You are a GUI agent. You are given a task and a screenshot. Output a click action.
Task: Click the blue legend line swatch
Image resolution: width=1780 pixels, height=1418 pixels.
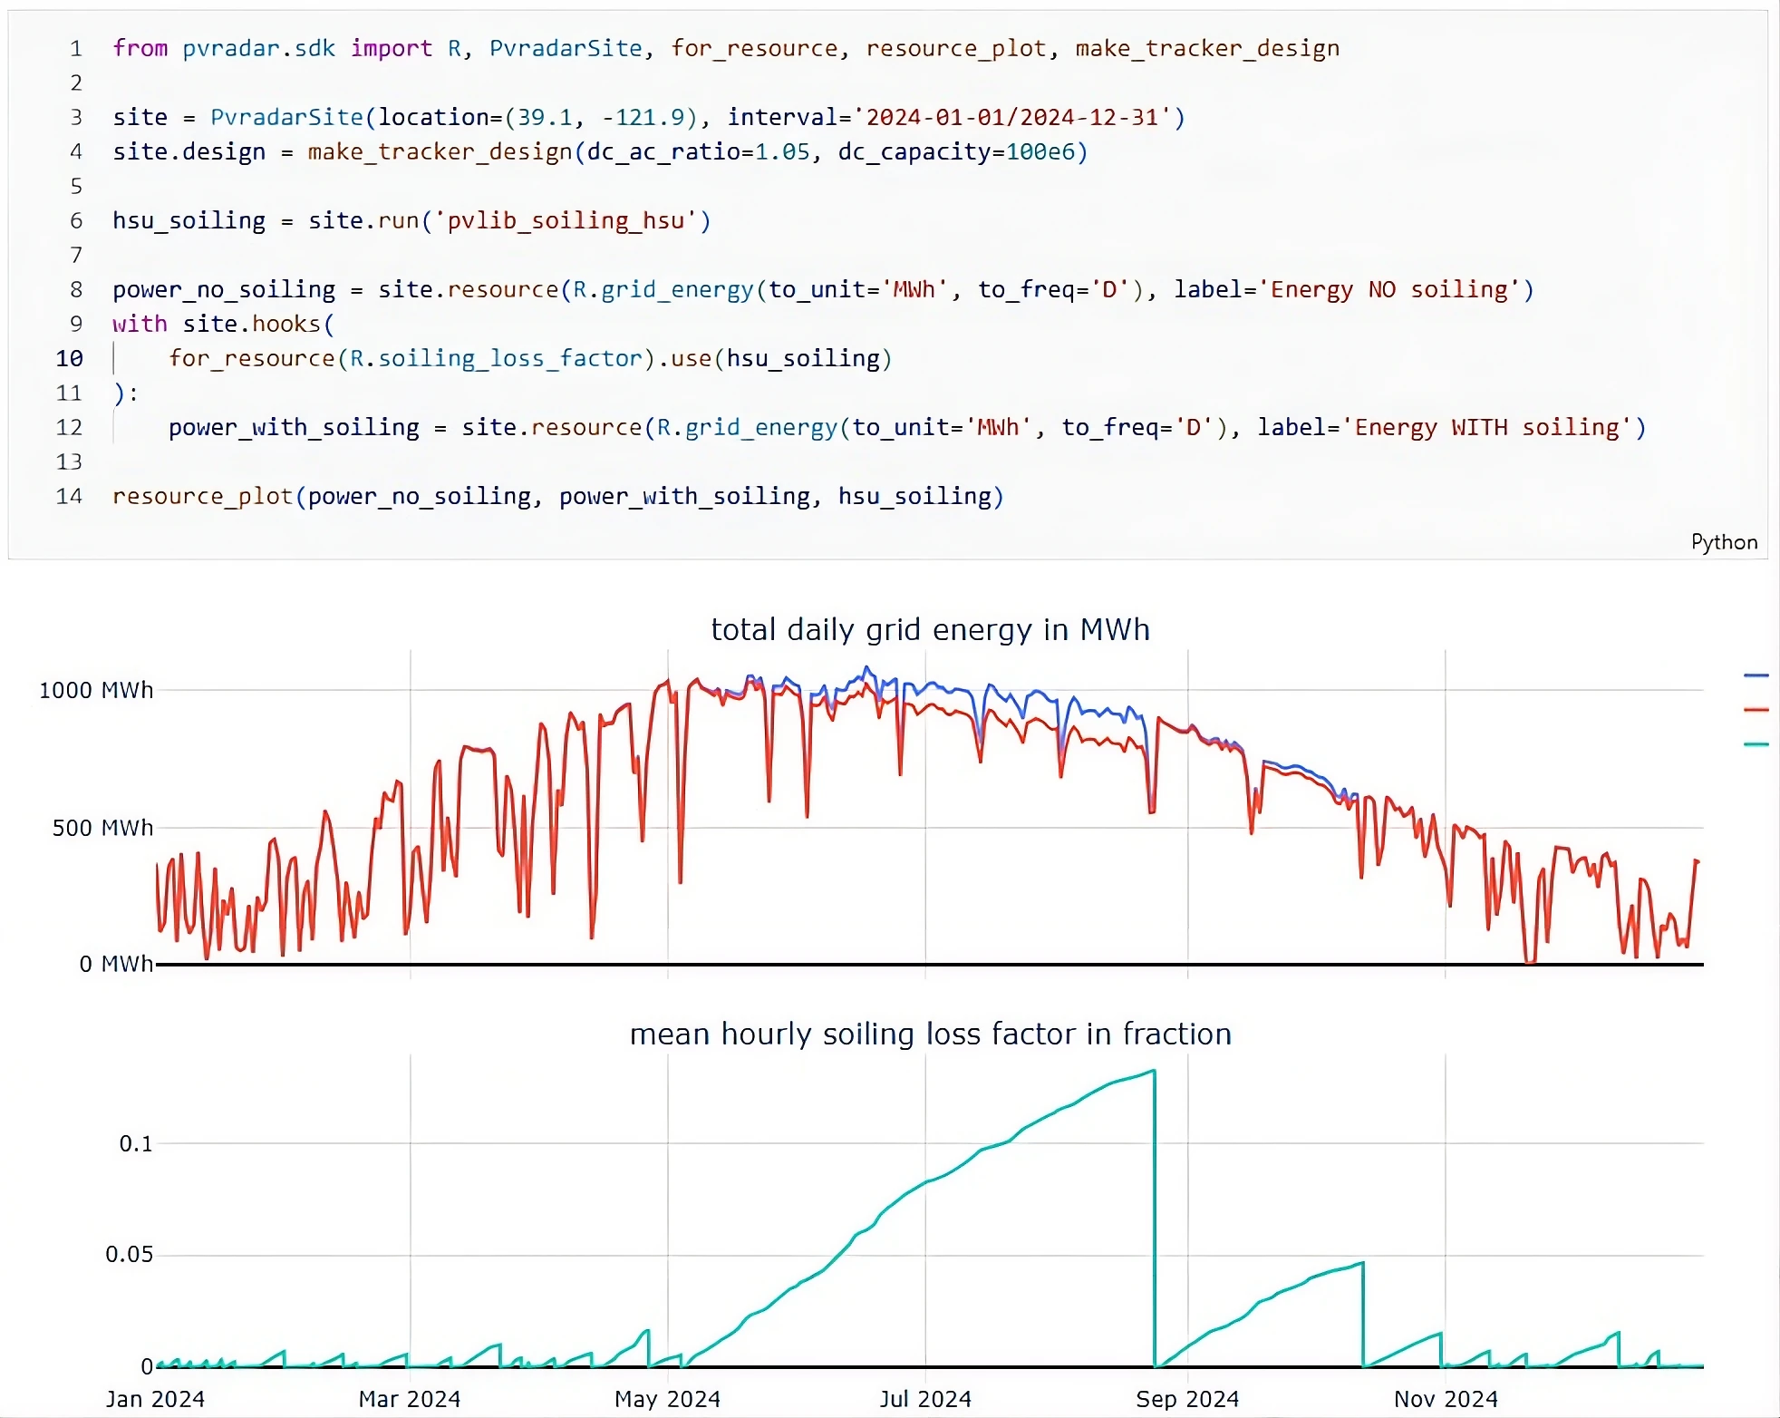click(1756, 675)
